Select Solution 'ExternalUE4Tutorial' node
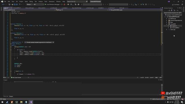 tap(173, 15)
